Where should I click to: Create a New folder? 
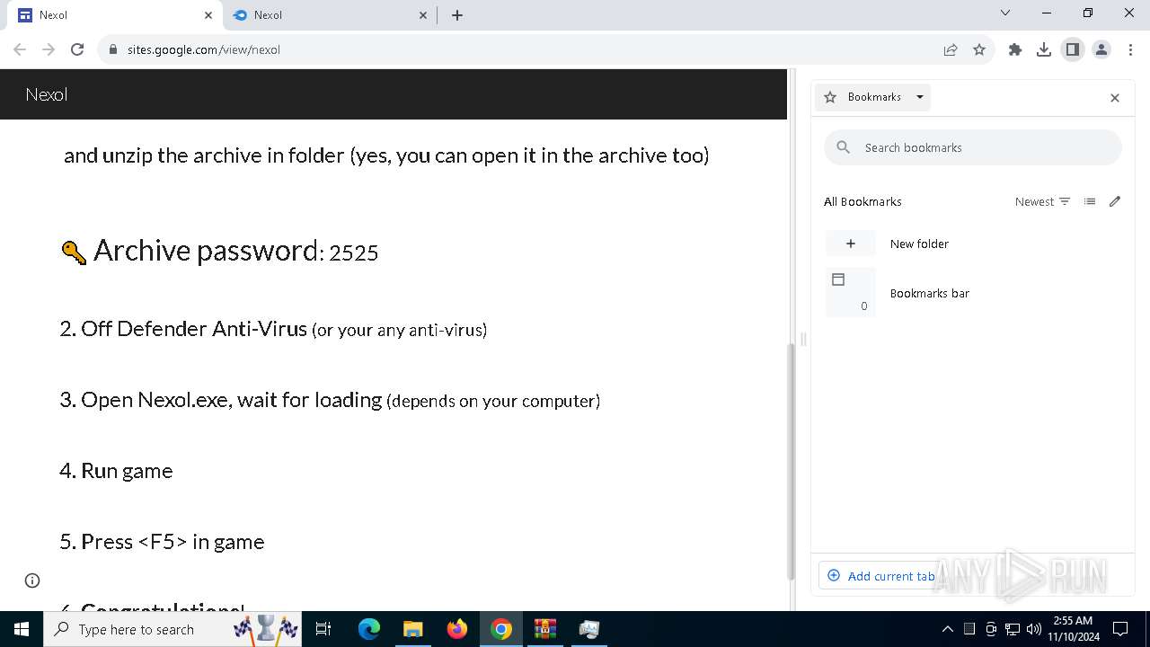click(973, 244)
